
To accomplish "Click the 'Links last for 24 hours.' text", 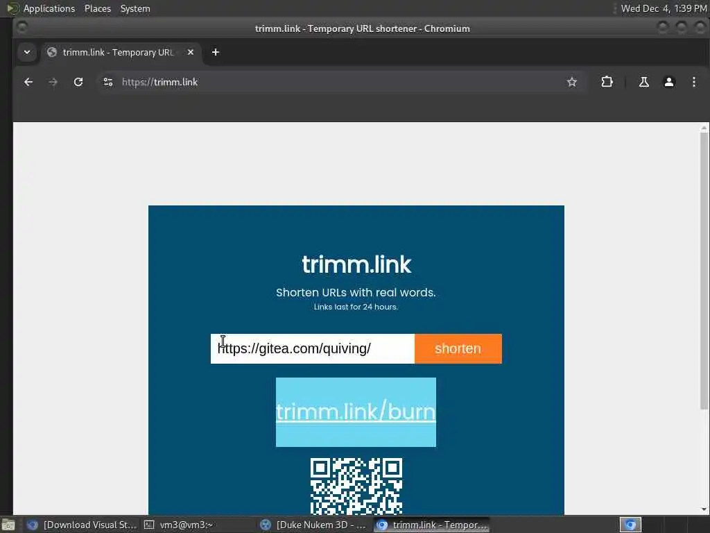I will pos(356,307).
